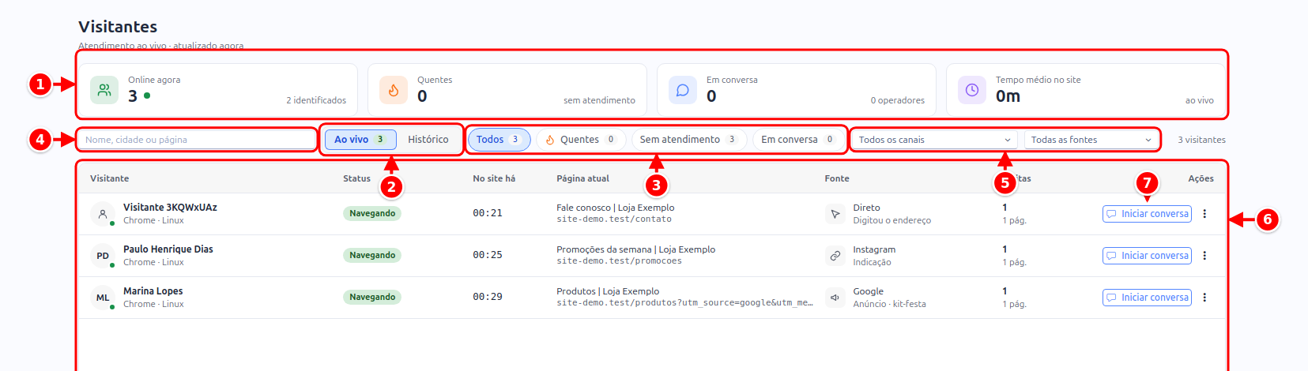
Task: Click the 0 operadores label
Action: coord(898,101)
